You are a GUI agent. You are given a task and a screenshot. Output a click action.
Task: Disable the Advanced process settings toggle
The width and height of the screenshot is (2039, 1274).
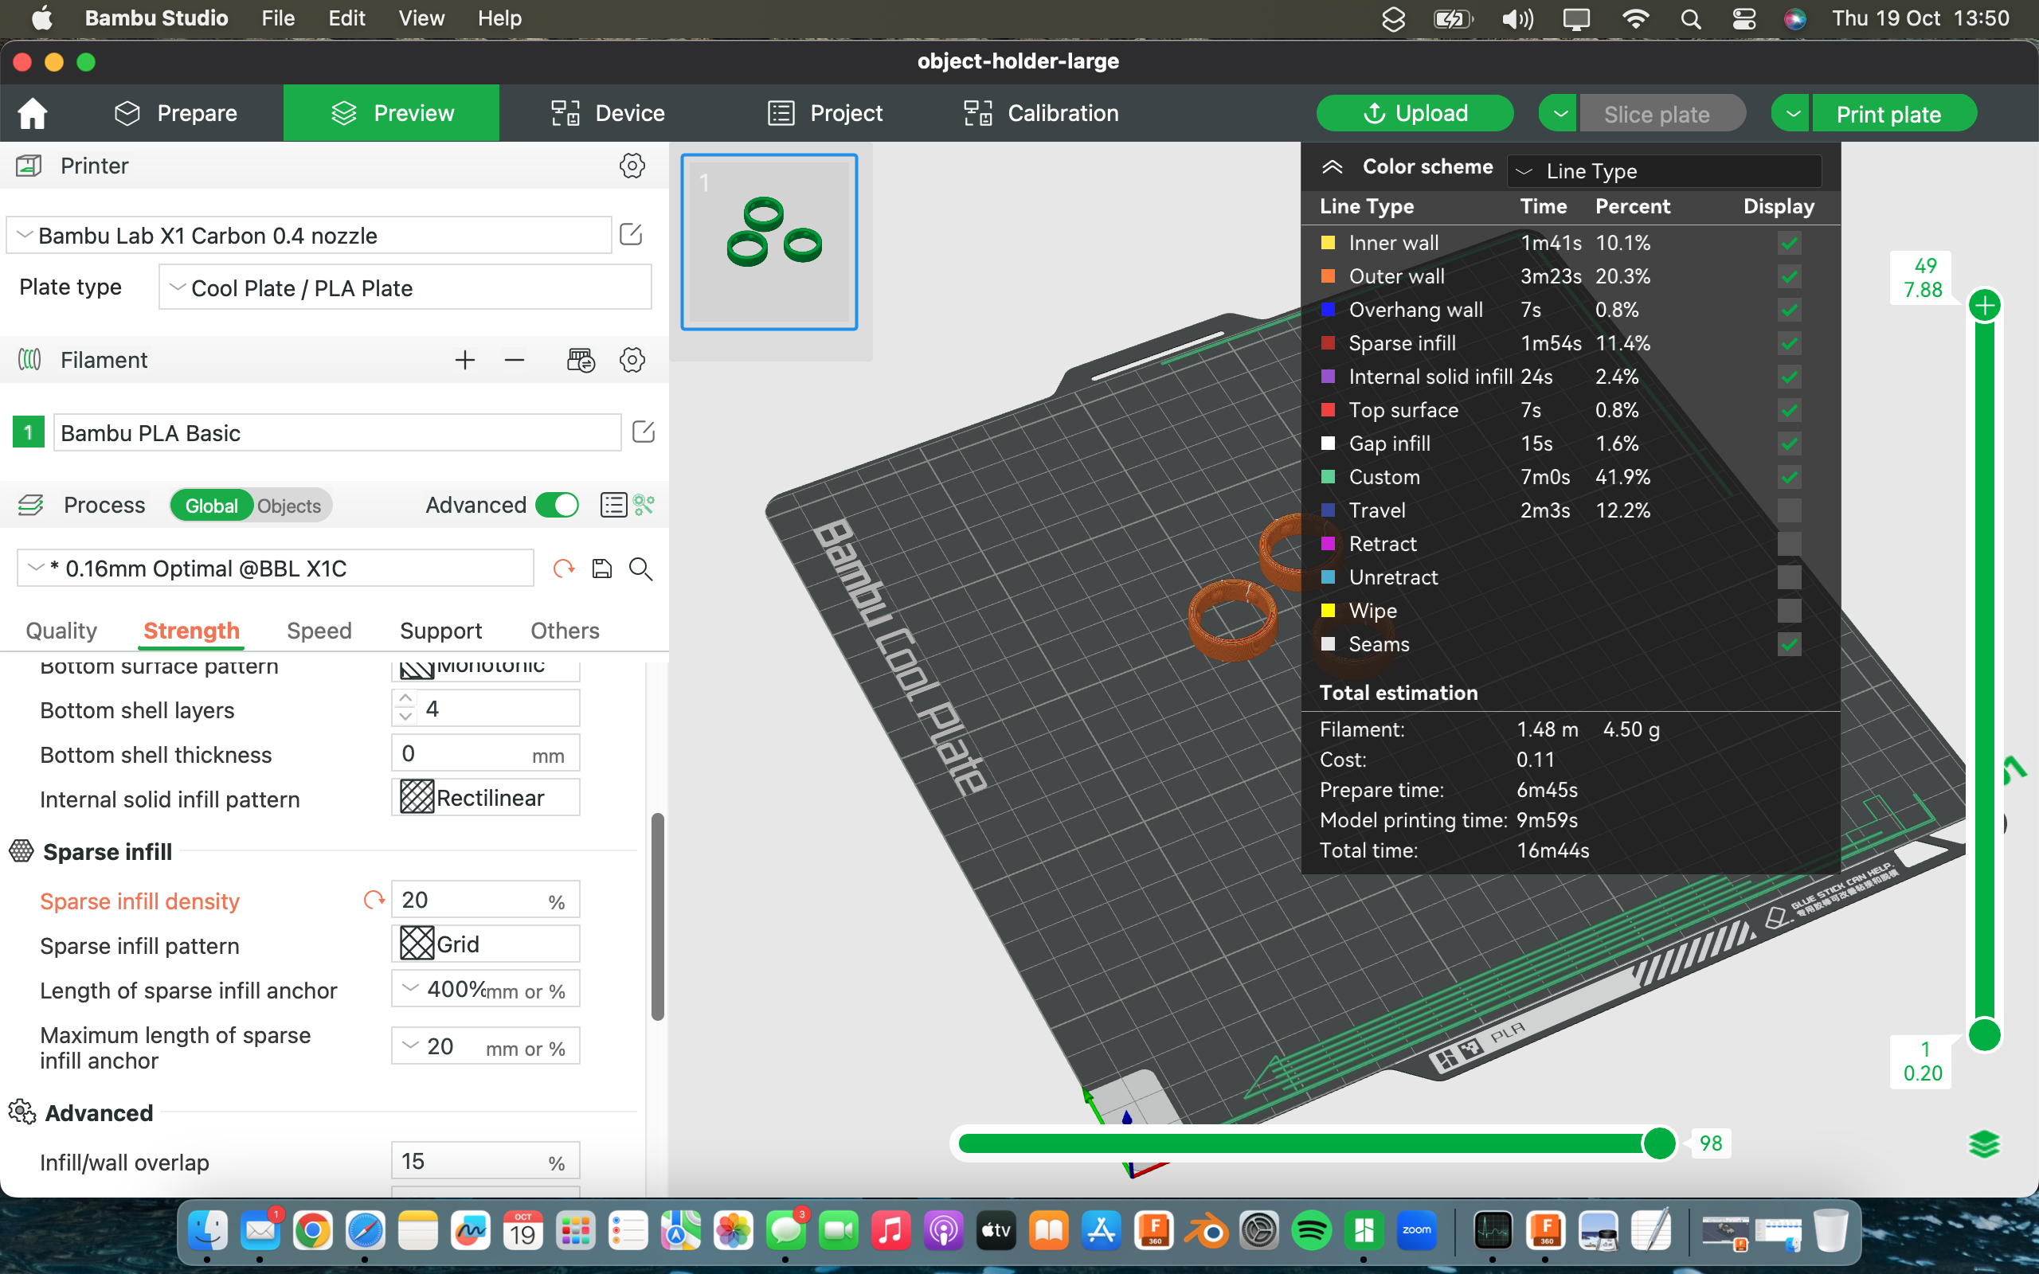pos(557,505)
